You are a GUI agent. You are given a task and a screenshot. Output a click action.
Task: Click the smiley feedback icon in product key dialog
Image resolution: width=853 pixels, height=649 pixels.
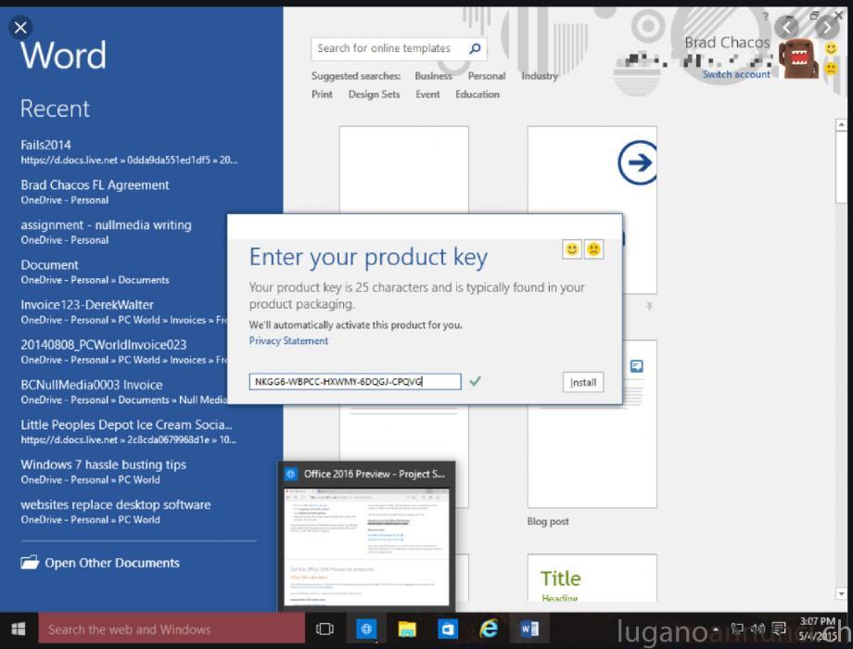tap(572, 249)
